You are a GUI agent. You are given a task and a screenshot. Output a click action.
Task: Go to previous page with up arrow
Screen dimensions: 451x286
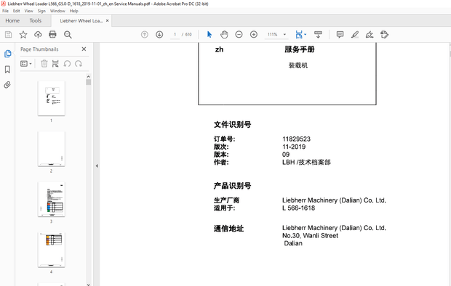tap(144, 34)
